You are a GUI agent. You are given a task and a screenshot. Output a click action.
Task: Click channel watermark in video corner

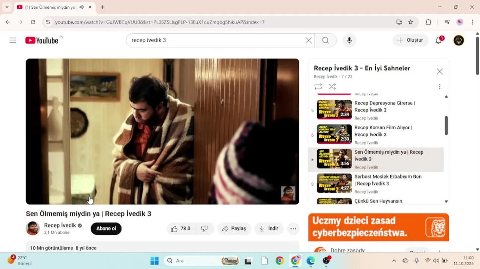coord(288,194)
